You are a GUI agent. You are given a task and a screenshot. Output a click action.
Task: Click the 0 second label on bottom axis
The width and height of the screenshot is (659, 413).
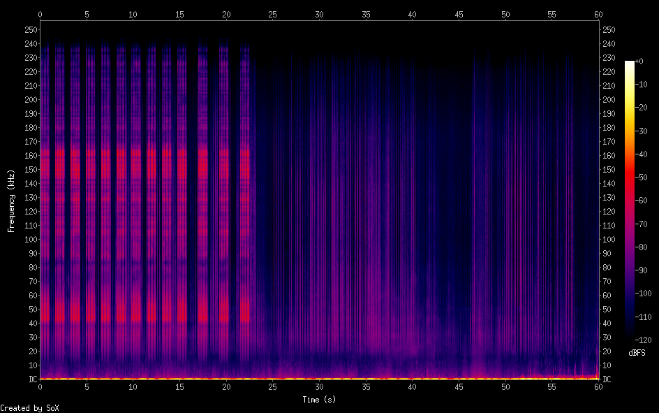pos(40,386)
